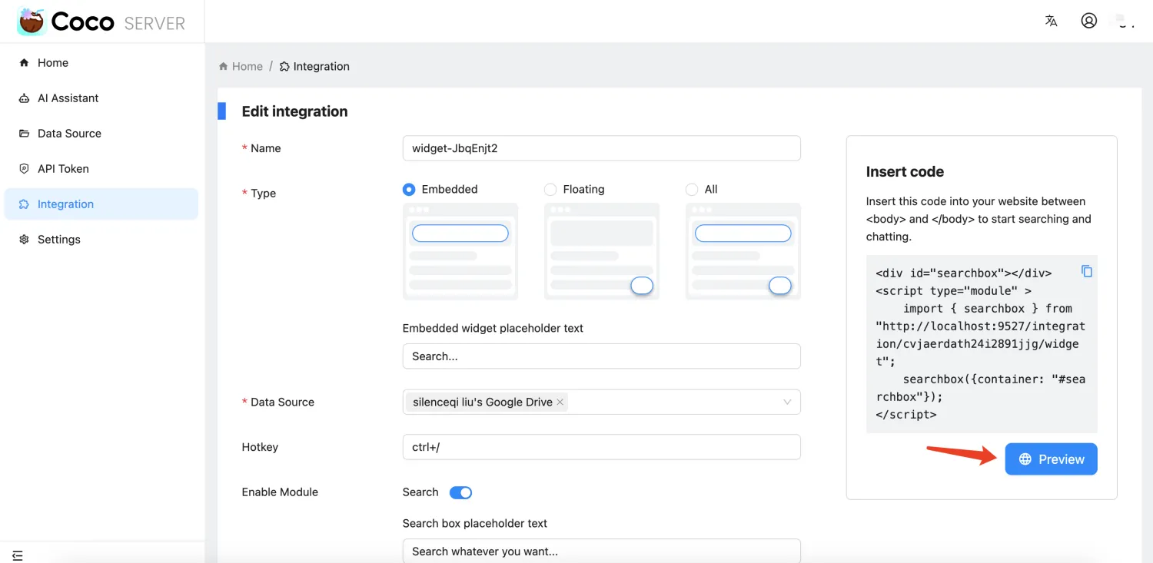Viewport: 1153px width, 563px height.
Task: Select the All type radio button
Action: tap(692, 189)
